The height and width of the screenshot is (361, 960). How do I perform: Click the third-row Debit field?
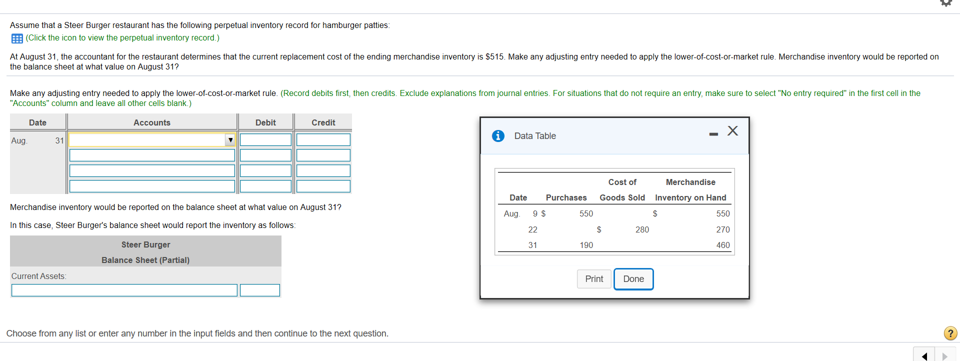click(265, 171)
